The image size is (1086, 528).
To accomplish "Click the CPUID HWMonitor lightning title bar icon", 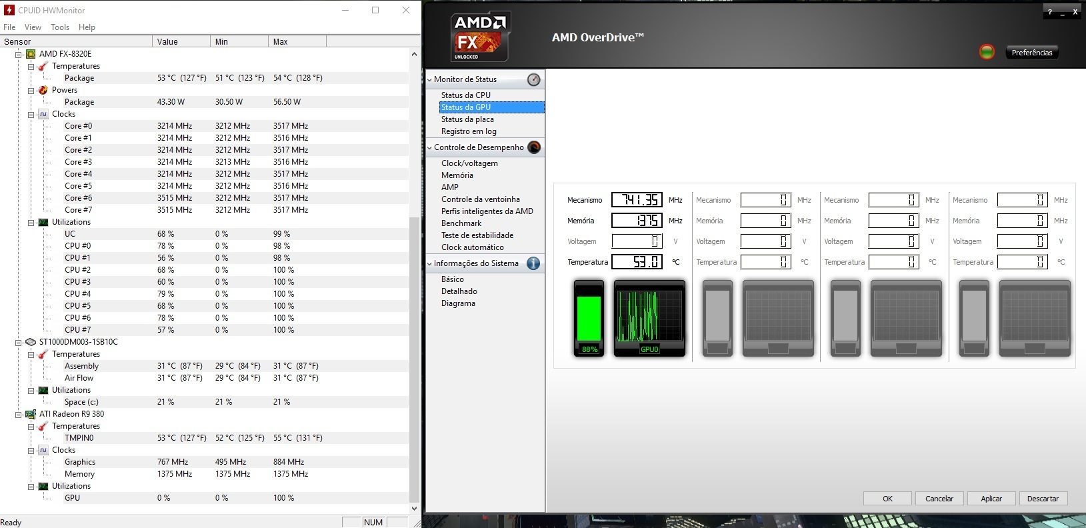I will click(9, 10).
